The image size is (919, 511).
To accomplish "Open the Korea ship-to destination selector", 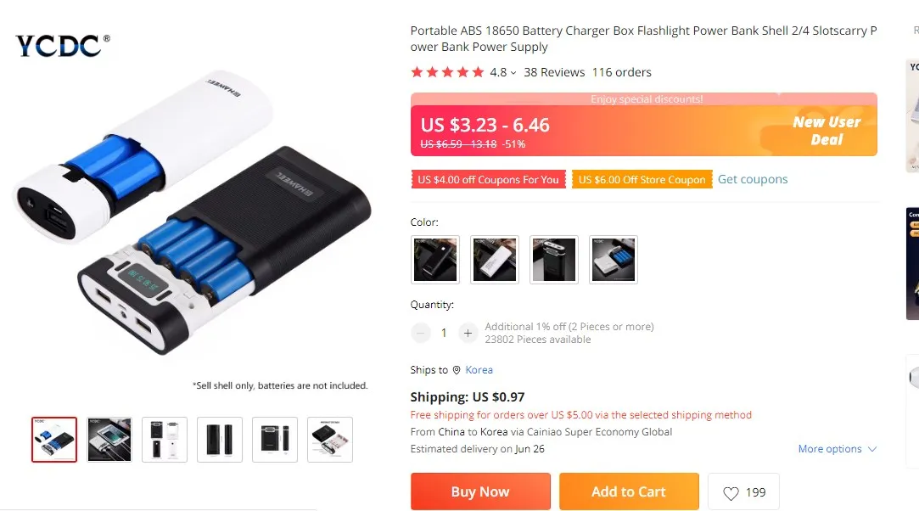I will [x=479, y=370].
